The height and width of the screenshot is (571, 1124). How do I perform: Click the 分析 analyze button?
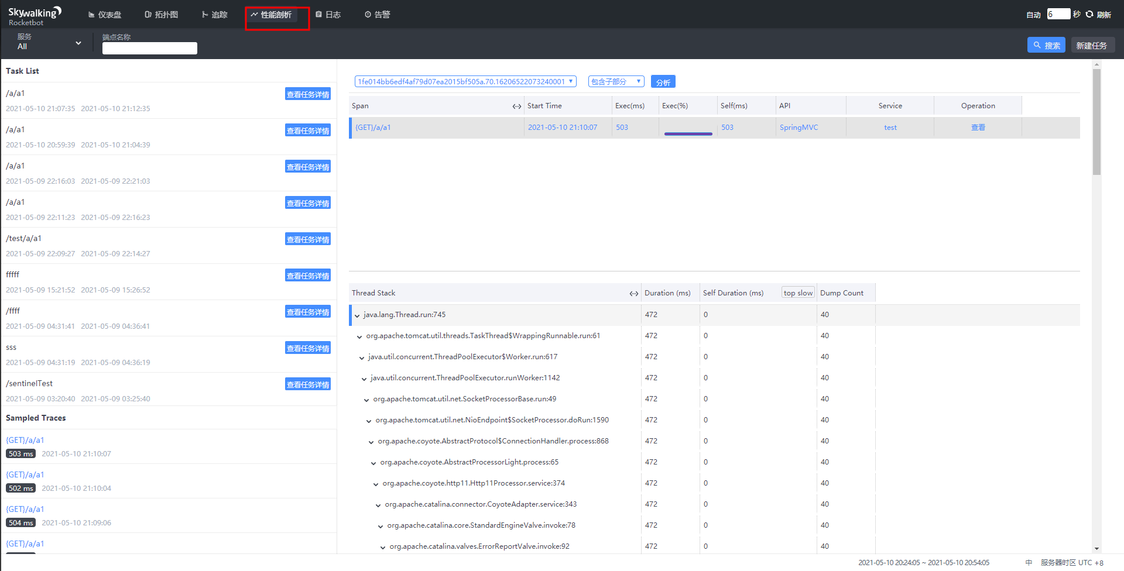click(x=663, y=82)
